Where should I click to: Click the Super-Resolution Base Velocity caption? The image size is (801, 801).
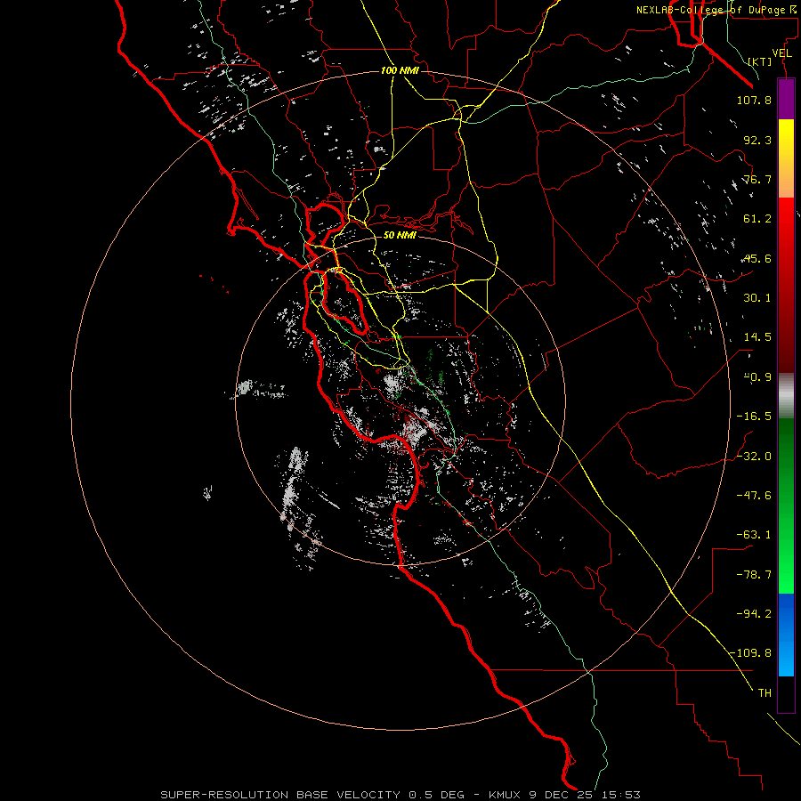coord(400,795)
